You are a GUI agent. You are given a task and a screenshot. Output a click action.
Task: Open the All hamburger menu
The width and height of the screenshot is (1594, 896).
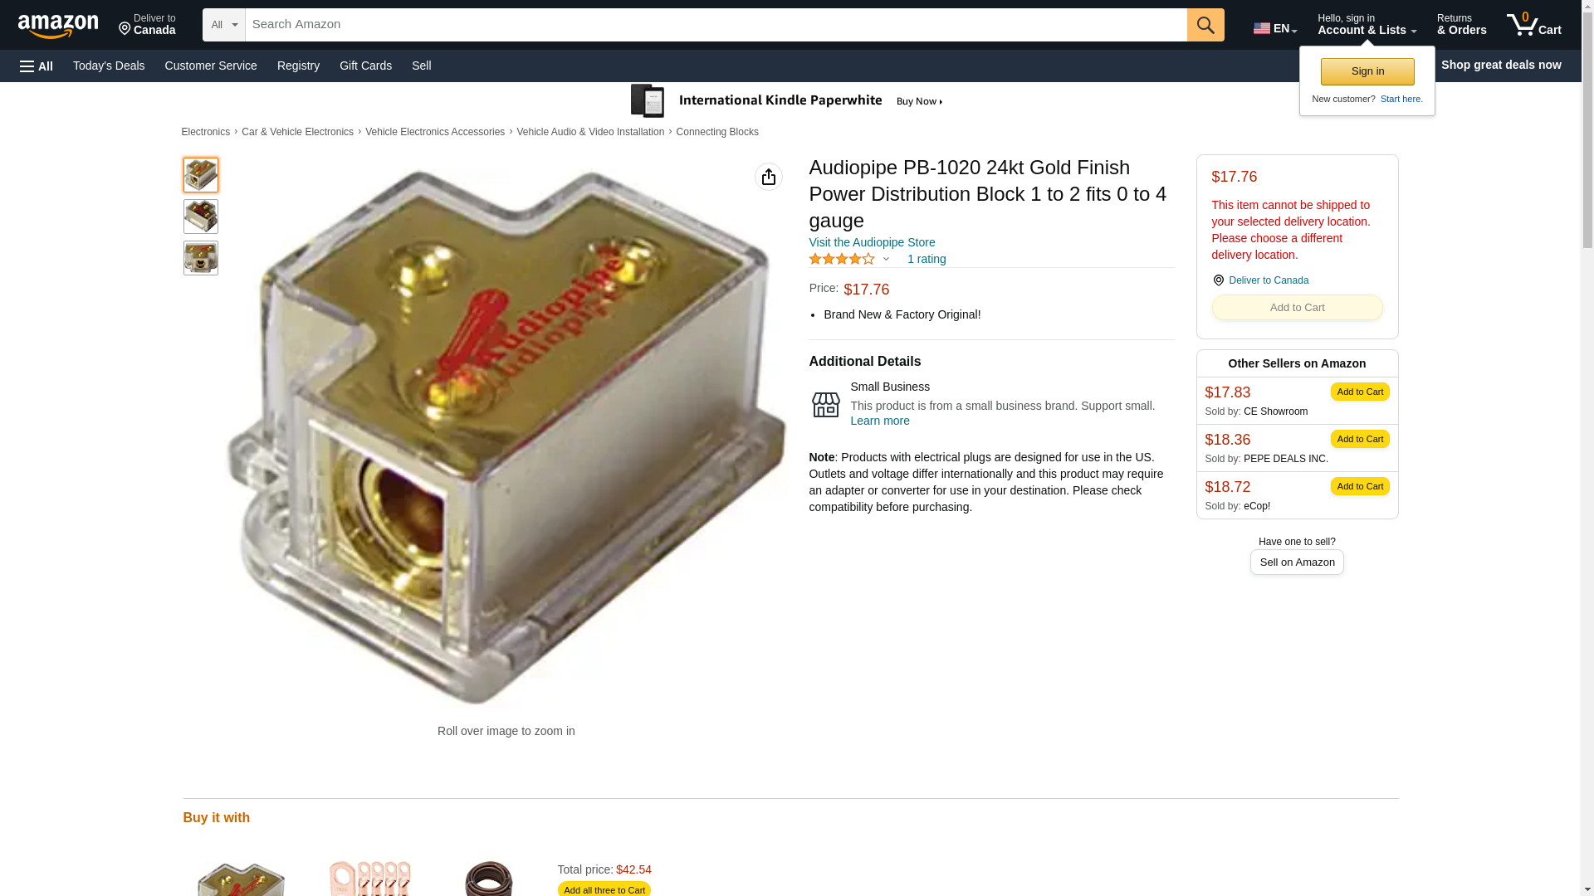coord(37,66)
